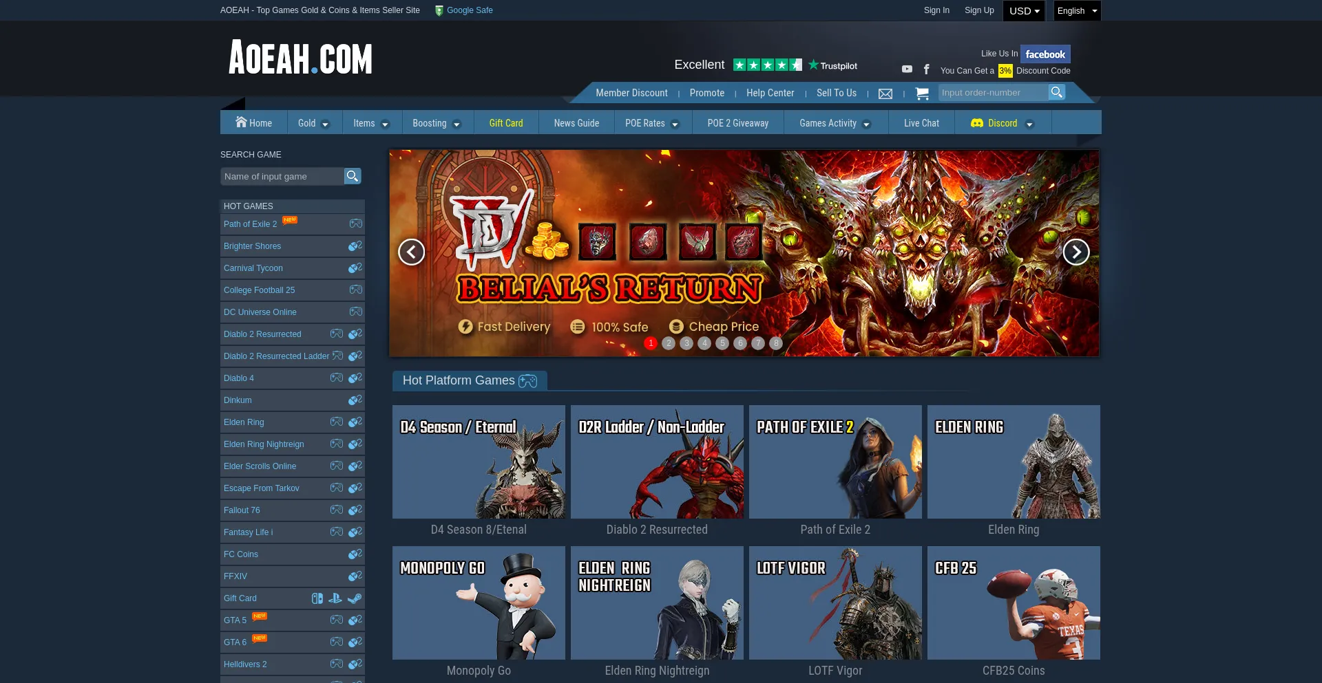Click the coins icon beside FC Coins
This screenshot has width=1322, height=683.
coord(355,554)
